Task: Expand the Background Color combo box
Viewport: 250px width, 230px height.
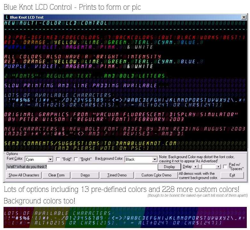Action: [155, 159]
